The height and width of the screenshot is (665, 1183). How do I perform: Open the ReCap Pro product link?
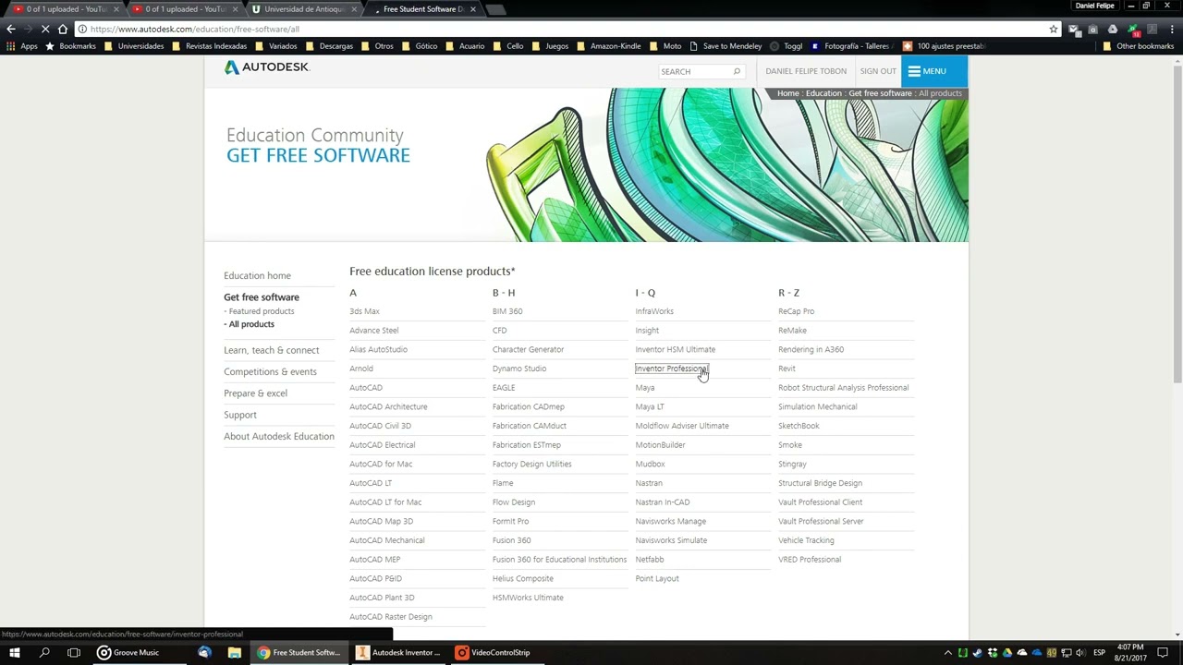[796, 311]
